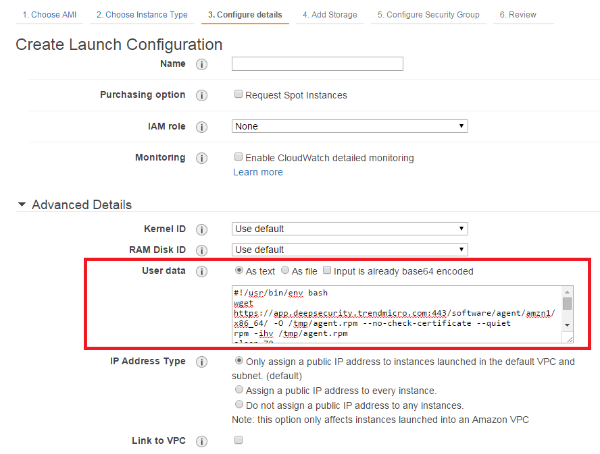600x454 pixels.
Task: Click the IP Address Type info icon
Action: pos(201,362)
